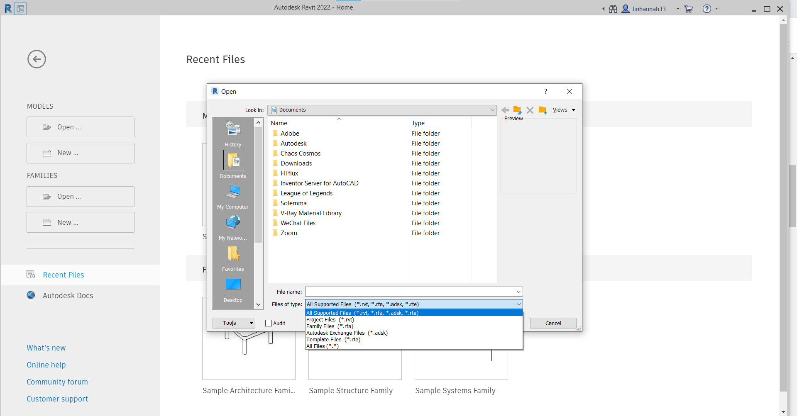Click the Cancel button in the Open dialog
Image resolution: width=797 pixels, height=416 pixels.
pyautogui.click(x=553, y=323)
